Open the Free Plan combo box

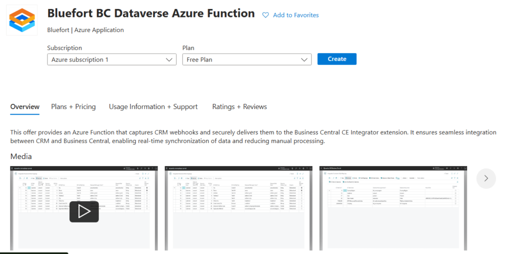point(247,59)
